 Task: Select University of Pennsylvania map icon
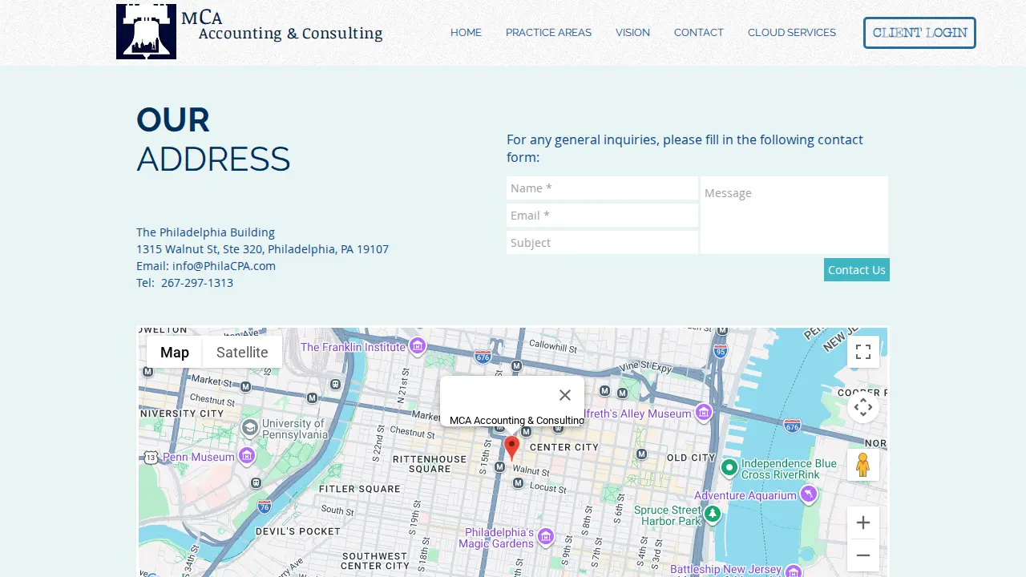[x=250, y=427]
